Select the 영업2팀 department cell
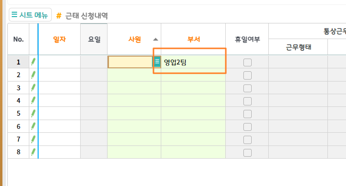This screenshot has width=346, height=186. click(194, 62)
